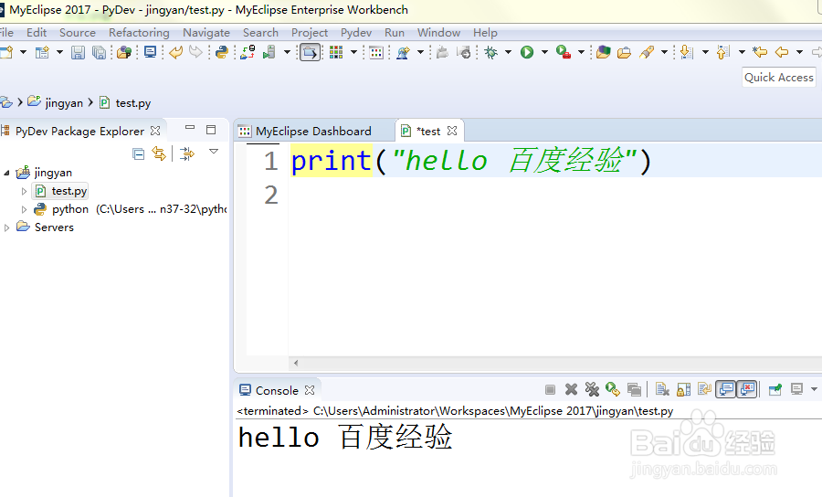Click the Pin Console icon
The image size is (822, 497).
point(775,389)
